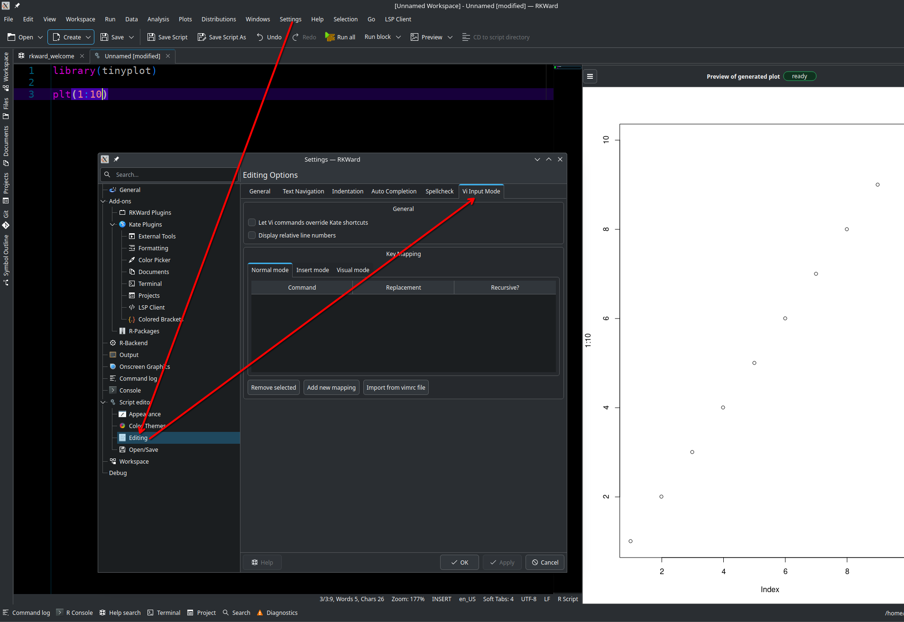The height and width of the screenshot is (622, 904).
Task: Open the Help search bottom panel
Action: coord(120,613)
